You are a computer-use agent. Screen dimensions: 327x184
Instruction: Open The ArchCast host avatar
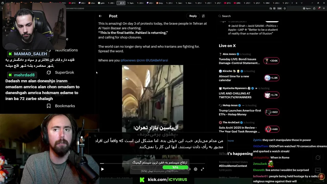(220, 122)
